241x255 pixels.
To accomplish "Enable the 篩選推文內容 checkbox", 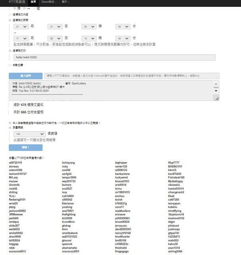I will click(x=10, y=14).
